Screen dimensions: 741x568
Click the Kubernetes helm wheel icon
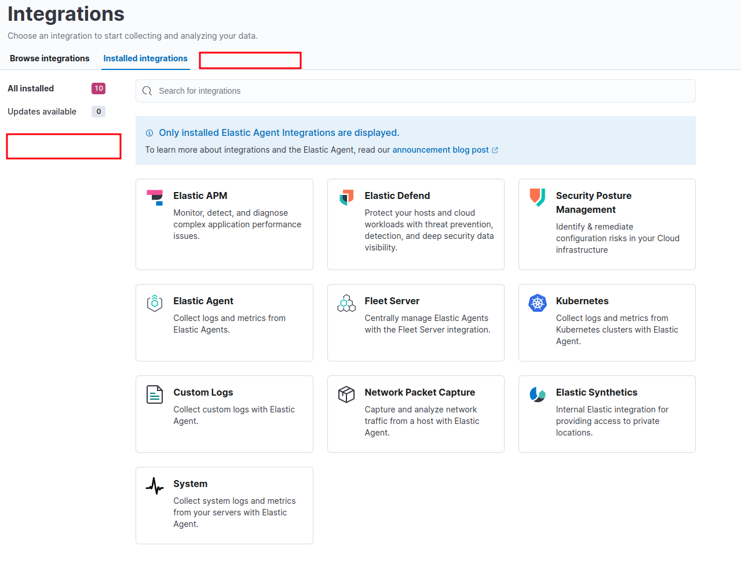click(537, 302)
